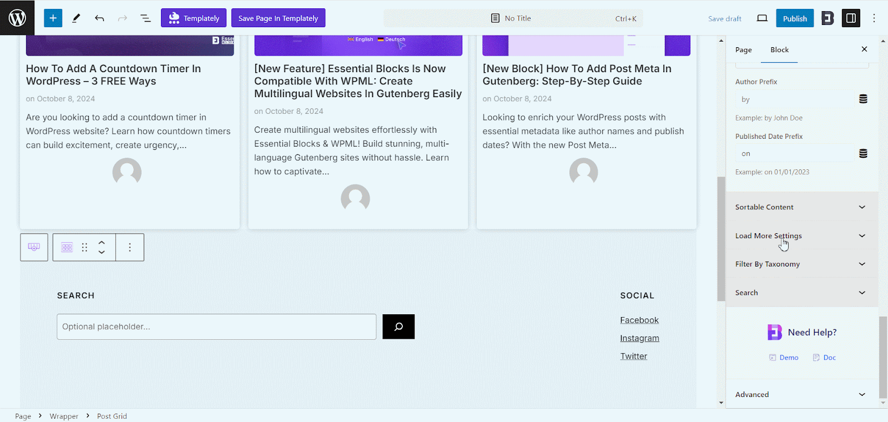Change the Post Grid block type icon
Image resolution: width=888 pixels, height=422 pixels.
point(67,247)
